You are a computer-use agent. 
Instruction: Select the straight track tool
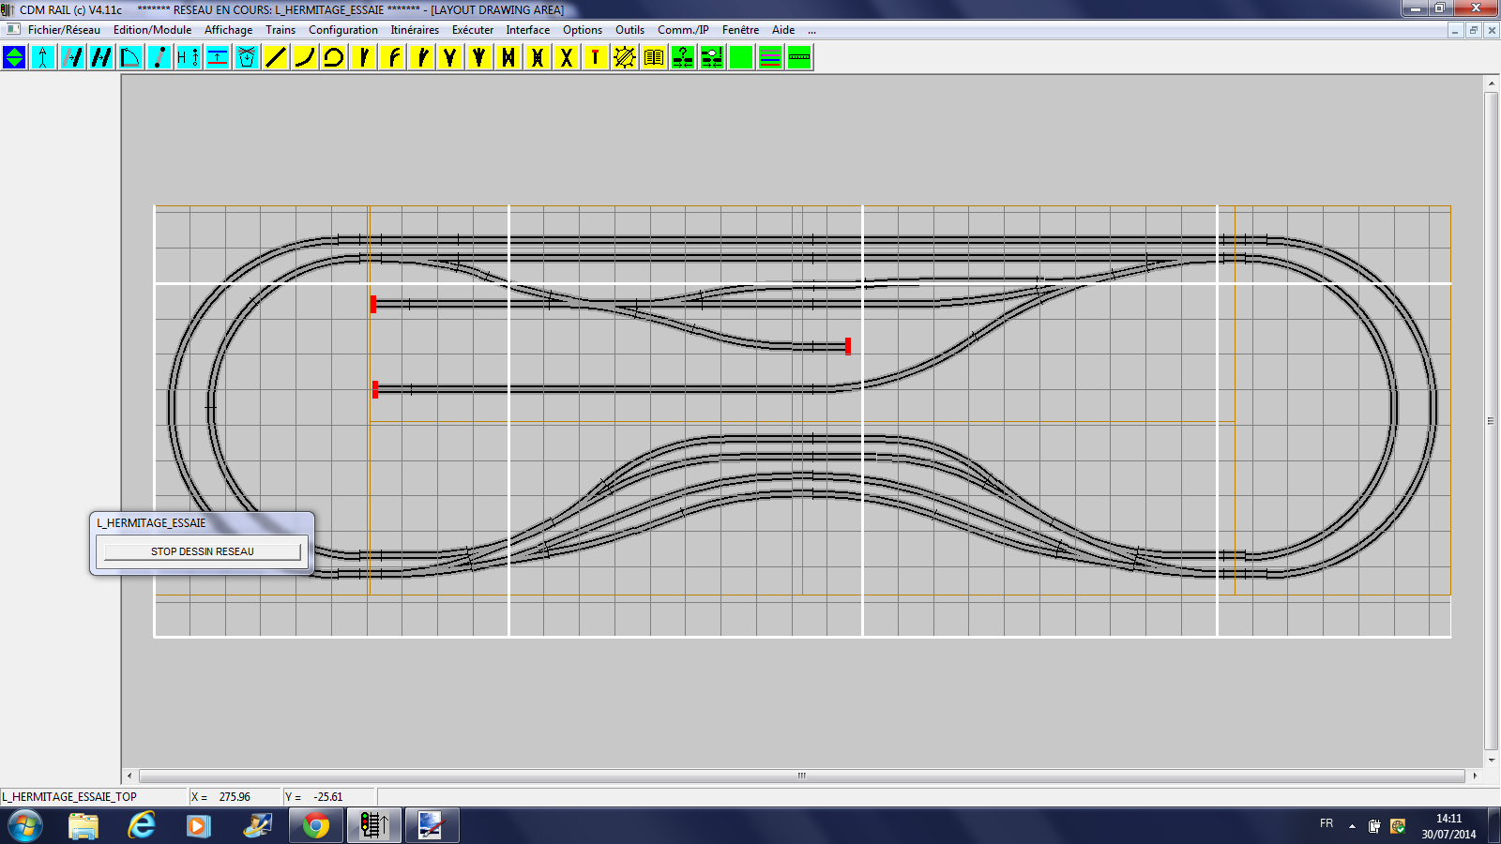[276, 58]
